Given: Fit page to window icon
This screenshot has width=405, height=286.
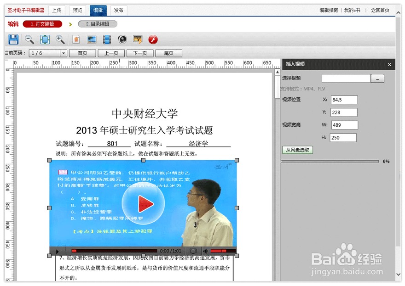Looking at the screenshot, I should pyautogui.click(x=45, y=39).
